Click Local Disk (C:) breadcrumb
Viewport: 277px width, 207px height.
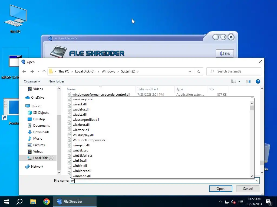(85, 71)
